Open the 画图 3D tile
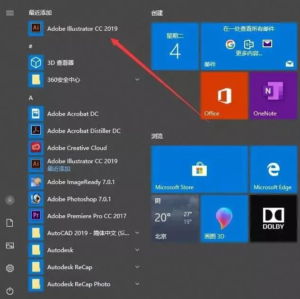 [224, 219]
